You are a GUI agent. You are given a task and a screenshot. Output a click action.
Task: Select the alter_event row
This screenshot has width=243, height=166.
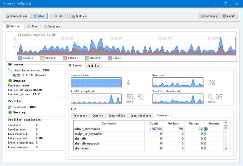click(148, 148)
